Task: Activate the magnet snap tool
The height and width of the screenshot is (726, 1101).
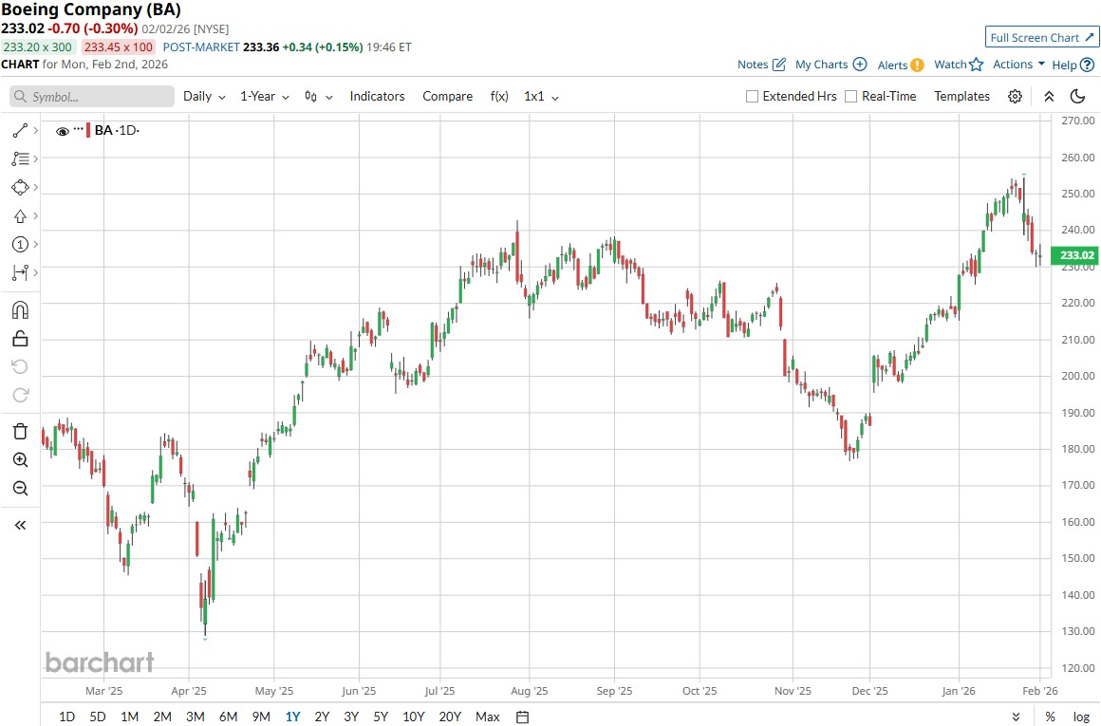Action: (20, 310)
